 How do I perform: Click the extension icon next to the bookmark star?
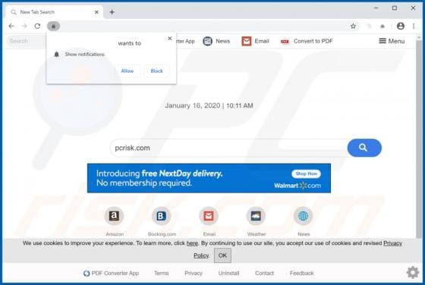[369, 27]
